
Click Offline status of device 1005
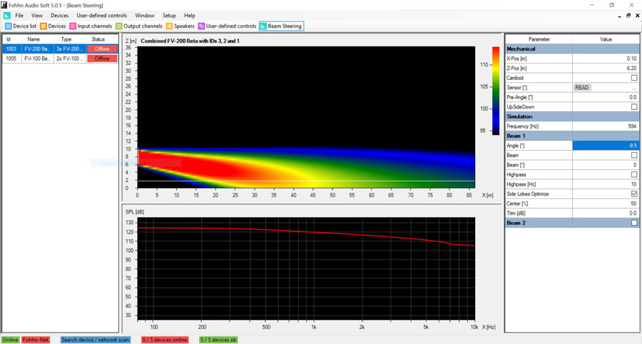[102, 59]
